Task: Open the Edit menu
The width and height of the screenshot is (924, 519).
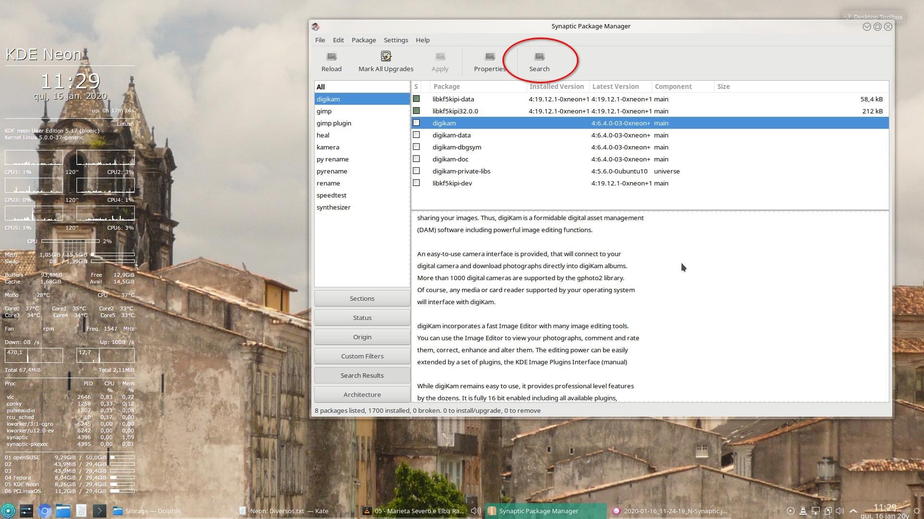Action: [x=338, y=40]
